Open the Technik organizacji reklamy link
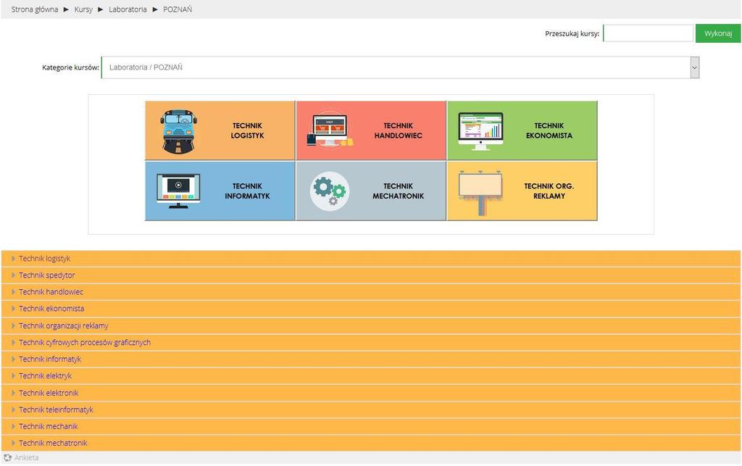This screenshot has width=742, height=466. [x=64, y=326]
